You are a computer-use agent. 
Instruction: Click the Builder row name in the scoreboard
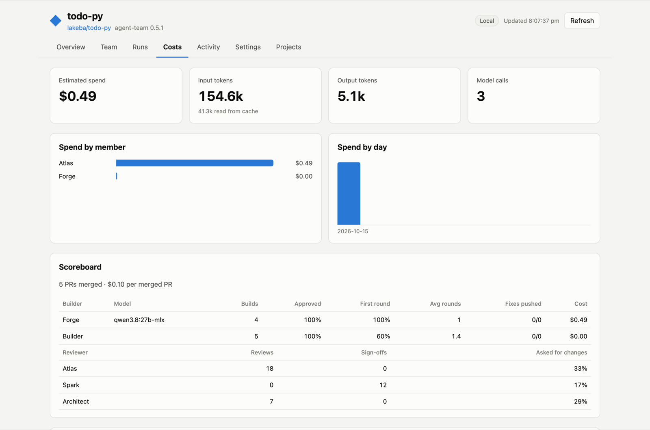point(73,336)
